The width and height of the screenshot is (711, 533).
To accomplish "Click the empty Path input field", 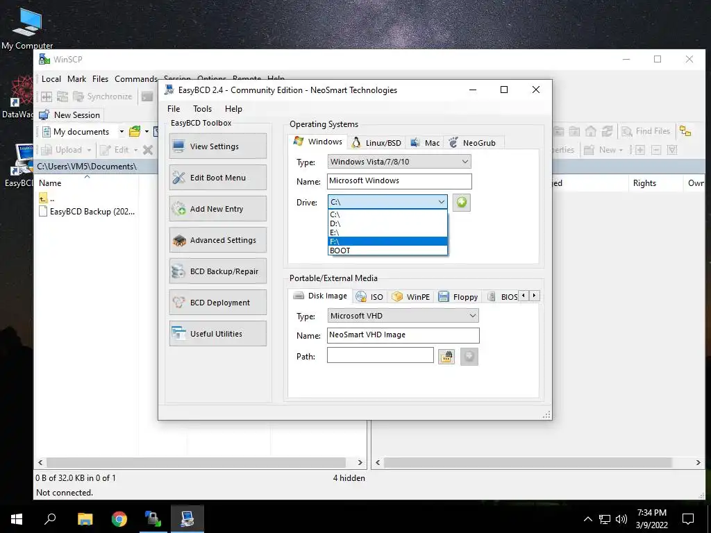I will [380, 355].
